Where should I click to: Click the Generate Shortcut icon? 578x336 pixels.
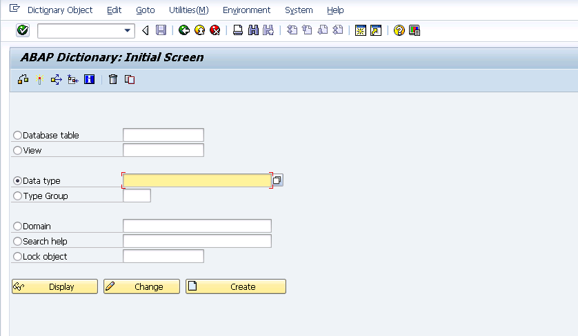tap(376, 30)
